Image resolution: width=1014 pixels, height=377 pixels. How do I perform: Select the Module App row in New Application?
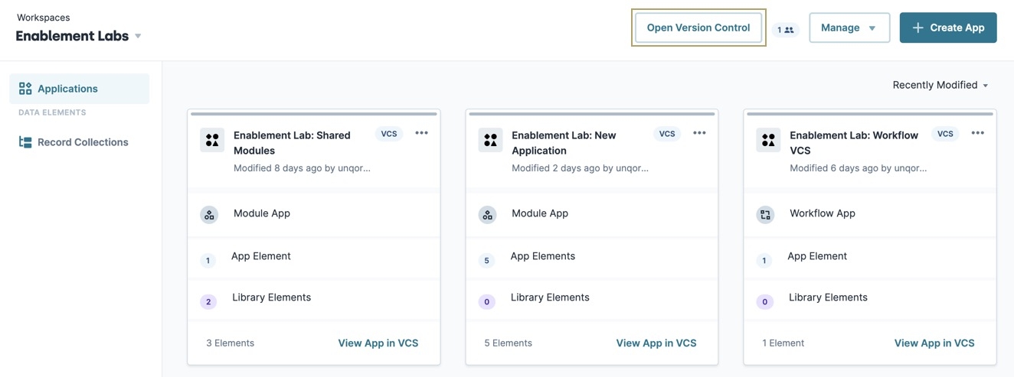pos(592,214)
